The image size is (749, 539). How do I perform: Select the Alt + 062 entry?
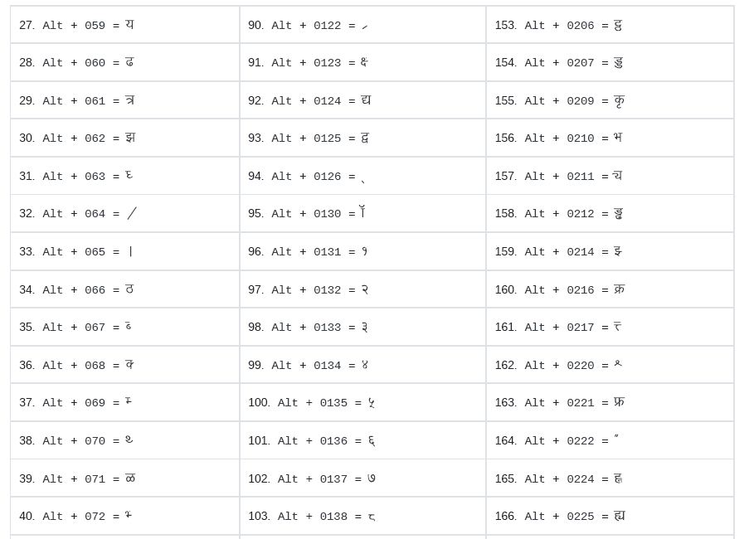[x=124, y=138]
